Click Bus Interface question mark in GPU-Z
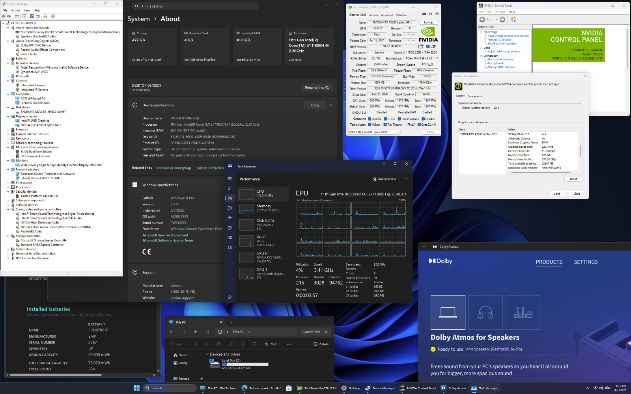631x394 pixels. point(437,58)
